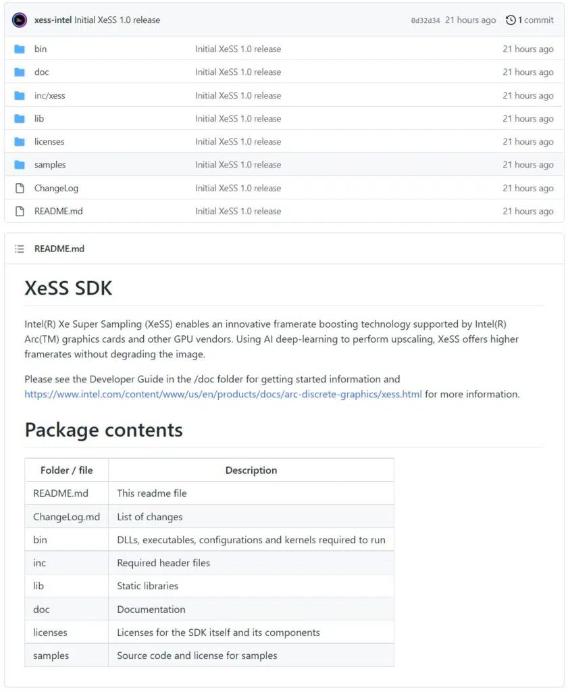Click the README.md panel header title
This screenshot has height=692, width=568.
click(x=59, y=249)
